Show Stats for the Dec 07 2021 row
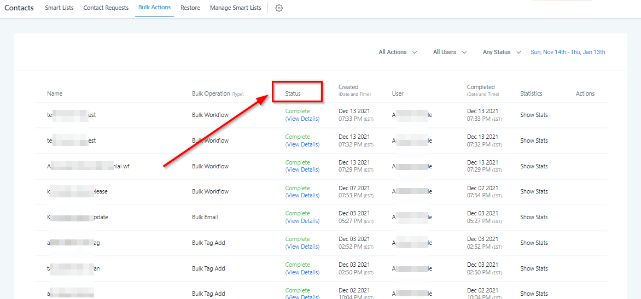This screenshot has height=299, width=641. tap(534, 192)
